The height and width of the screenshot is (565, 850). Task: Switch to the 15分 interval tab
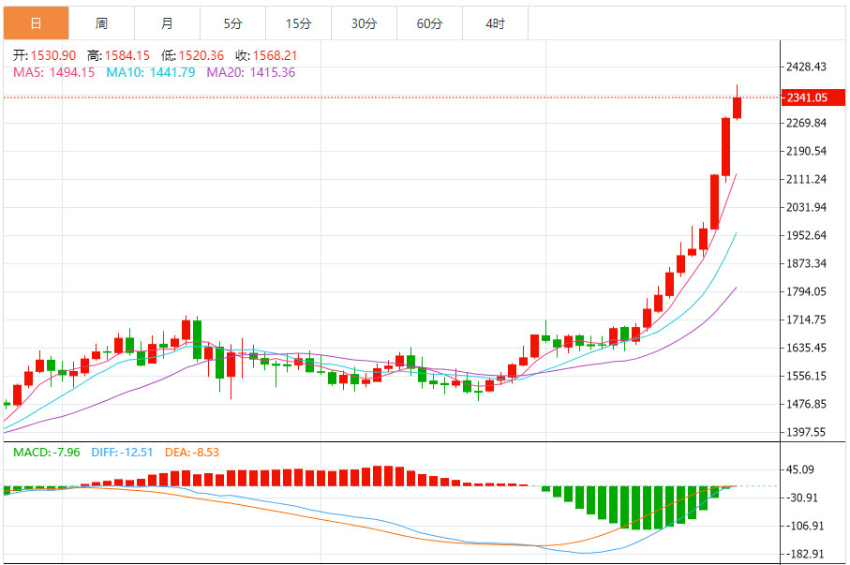pos(298,23)
